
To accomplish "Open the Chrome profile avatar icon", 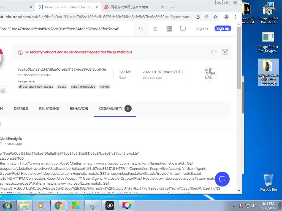I will 226,17.
